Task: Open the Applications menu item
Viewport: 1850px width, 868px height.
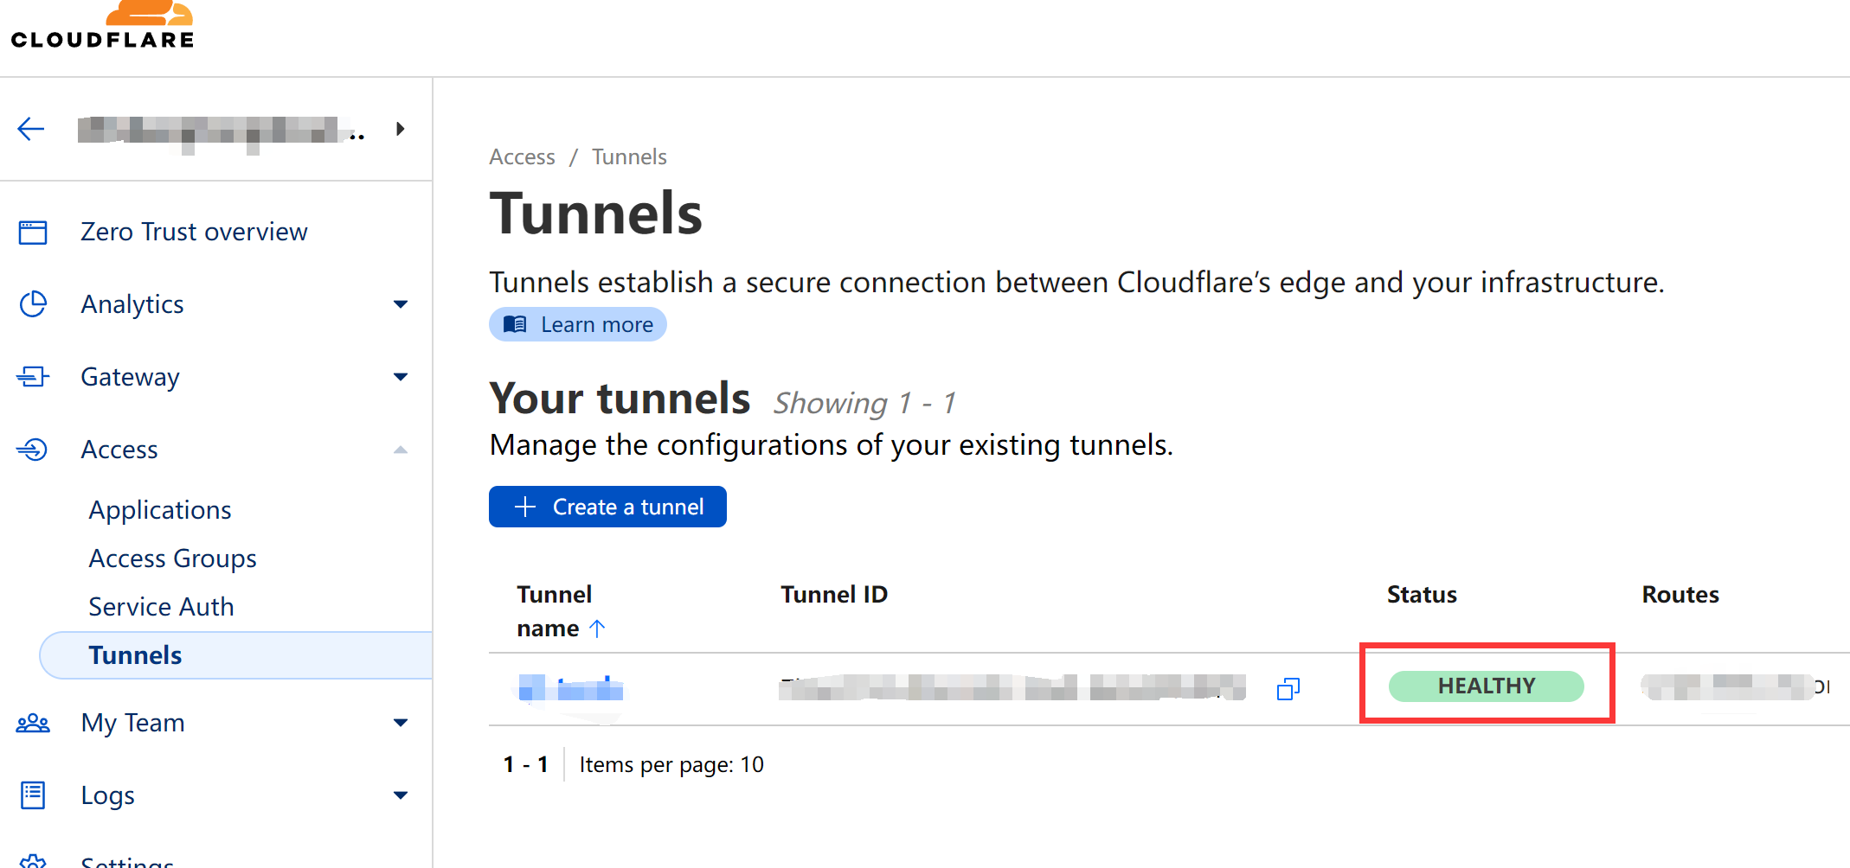Action: (x=159, y=509)
